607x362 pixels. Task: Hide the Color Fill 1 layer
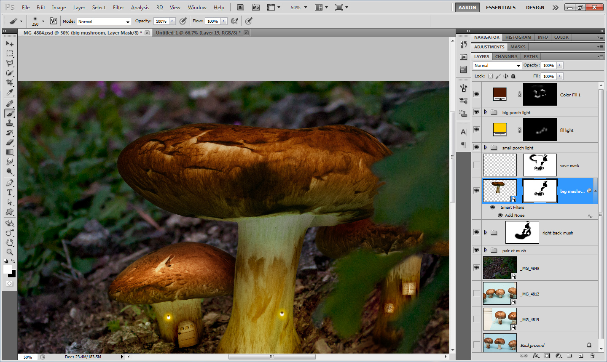coord(476,94)
